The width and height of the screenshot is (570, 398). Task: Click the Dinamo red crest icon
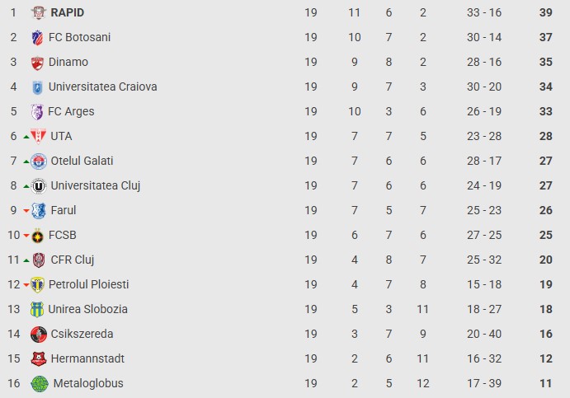point(37,63)
